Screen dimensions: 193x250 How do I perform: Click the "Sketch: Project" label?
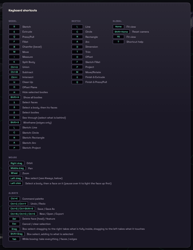click(x=31, y=148)
